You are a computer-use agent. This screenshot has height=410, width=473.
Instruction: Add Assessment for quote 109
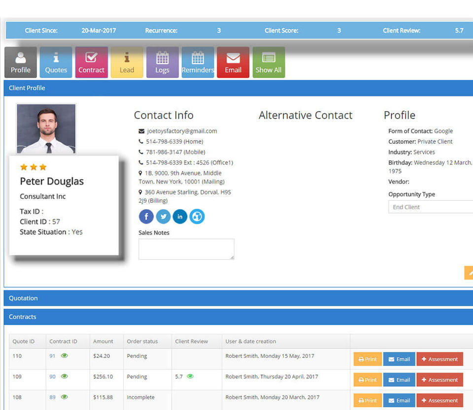pyautogui.click(x=440, y=380)
